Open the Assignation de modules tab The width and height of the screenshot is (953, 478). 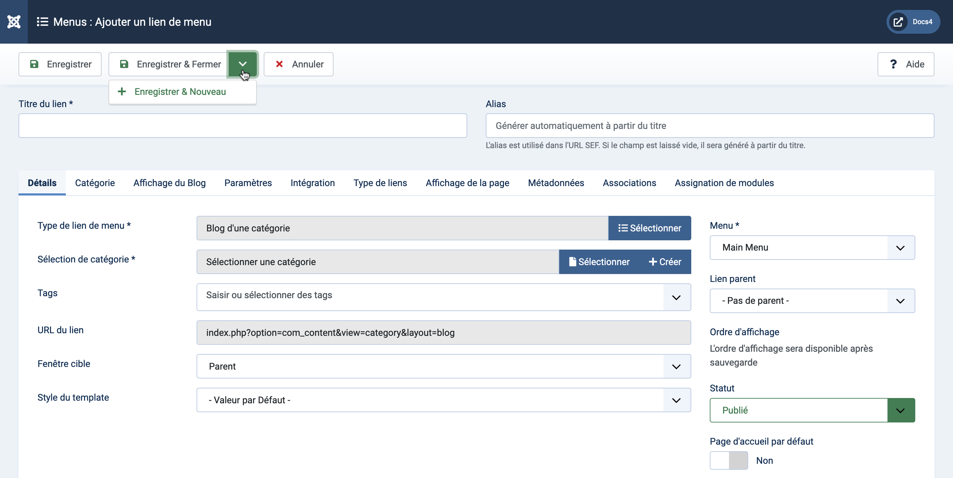(724, 183)
